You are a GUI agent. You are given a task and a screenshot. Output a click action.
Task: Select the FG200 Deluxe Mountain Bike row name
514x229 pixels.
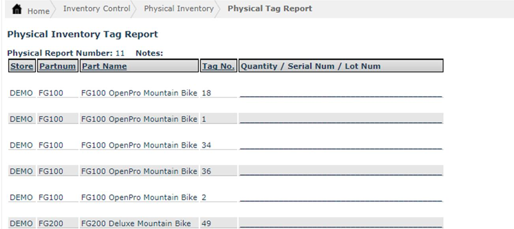coord(136,223)
